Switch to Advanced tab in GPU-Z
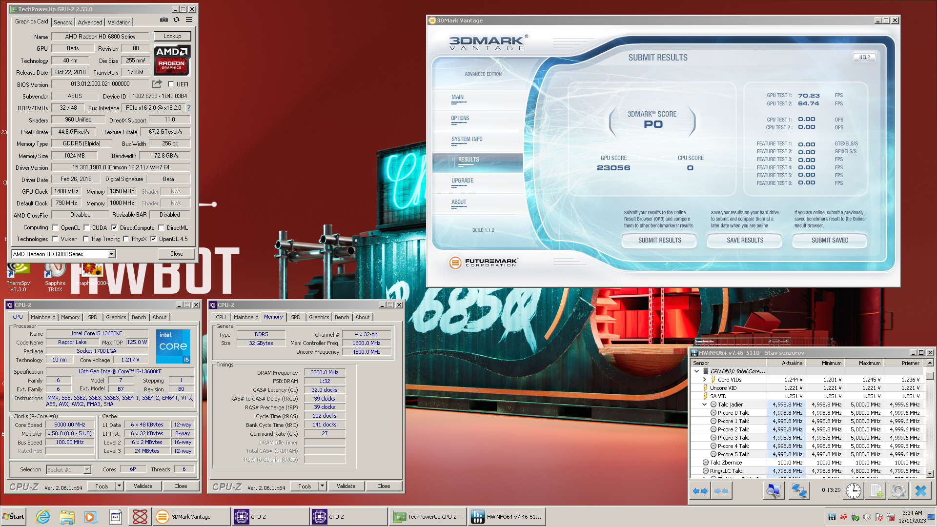Viewport: 937px width, 527px height. pyautogui.click(x=90, y=22)
